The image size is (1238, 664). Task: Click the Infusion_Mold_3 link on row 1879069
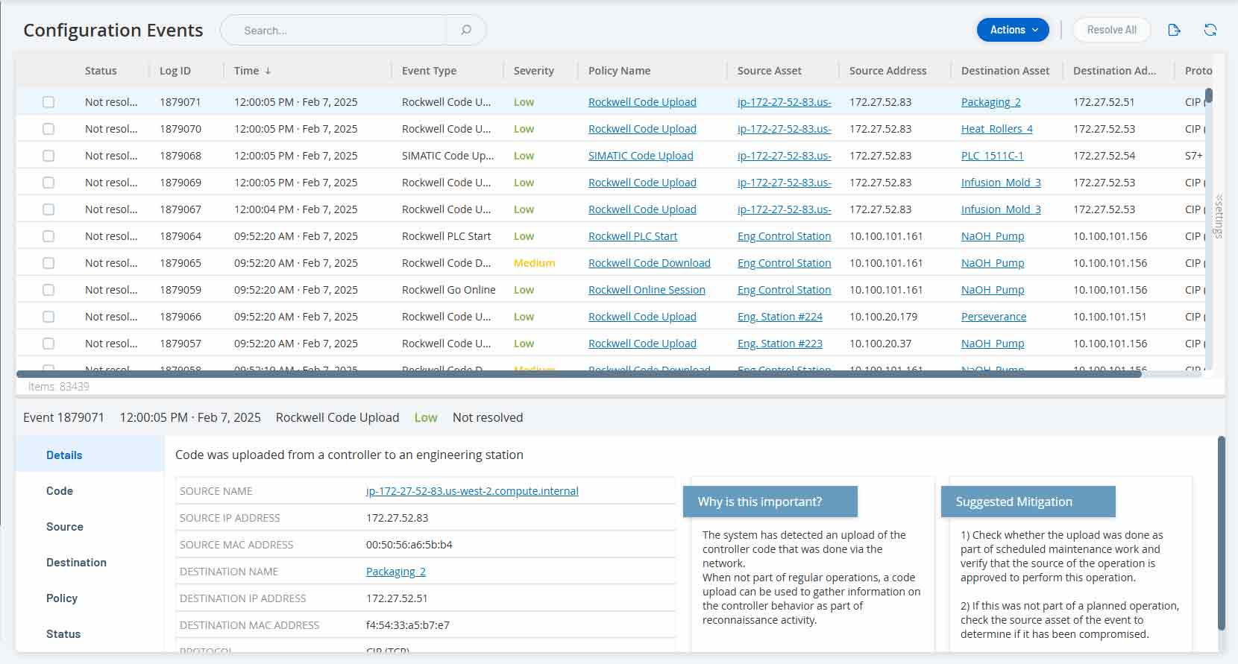1001,183
